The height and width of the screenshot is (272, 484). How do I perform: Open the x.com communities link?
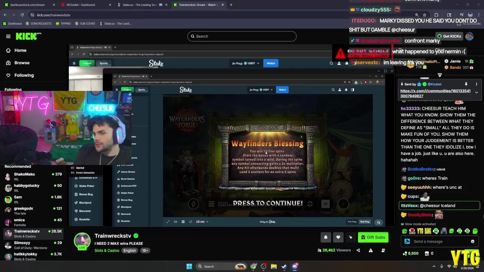point(435,93)
